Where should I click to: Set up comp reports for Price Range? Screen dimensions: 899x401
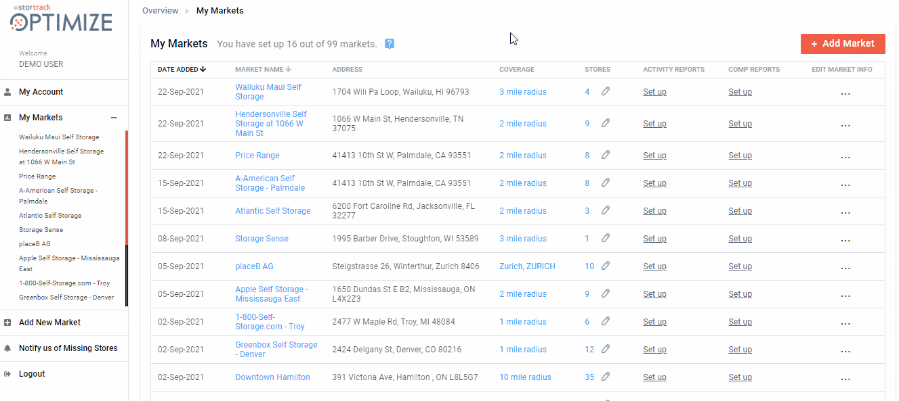[740, 156]
